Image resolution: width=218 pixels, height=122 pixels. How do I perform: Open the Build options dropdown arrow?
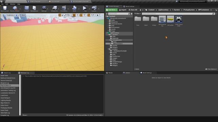[x=79, y=9]
